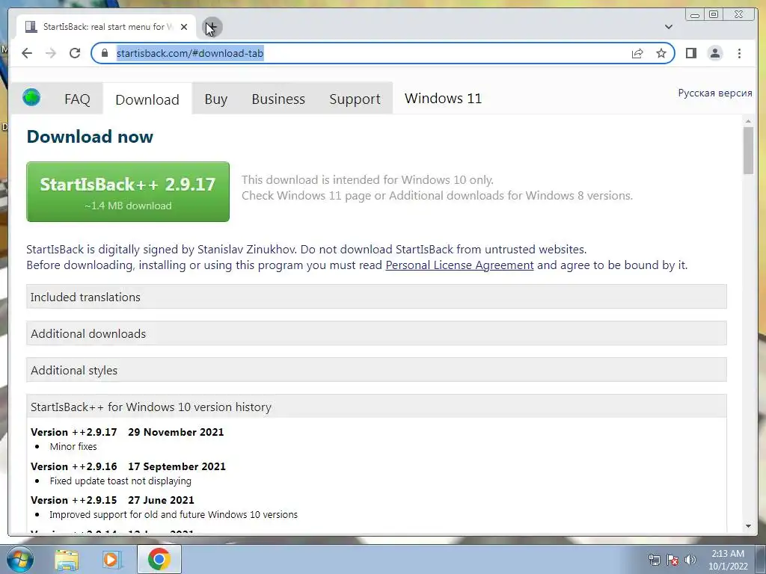Open the Windows Start menu orb

click(19, 559)
